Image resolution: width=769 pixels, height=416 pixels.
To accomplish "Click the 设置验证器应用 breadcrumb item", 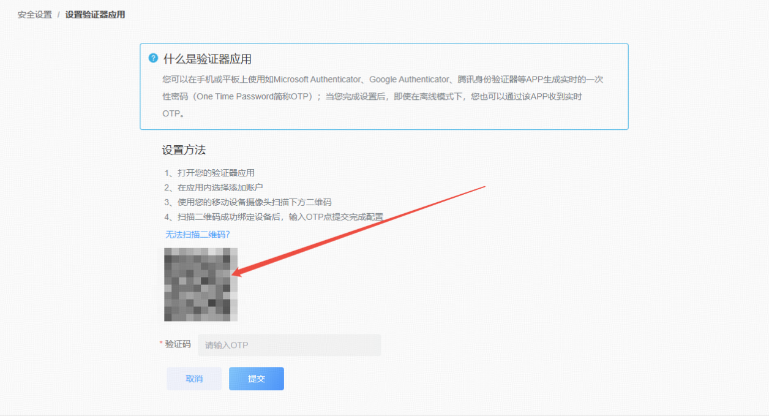I will tap(95, 15).
